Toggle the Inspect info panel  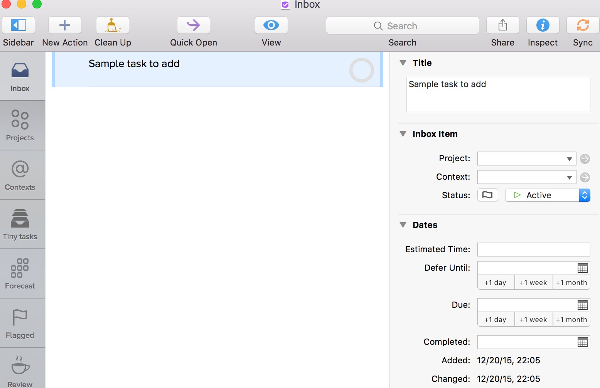(x=543, y=25)
